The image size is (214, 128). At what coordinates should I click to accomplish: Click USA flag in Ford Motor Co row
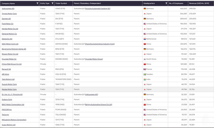(145, 24)
